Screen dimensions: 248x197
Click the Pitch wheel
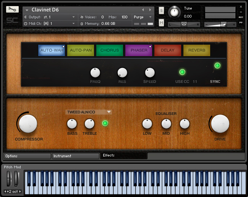(x=9, y=179)
